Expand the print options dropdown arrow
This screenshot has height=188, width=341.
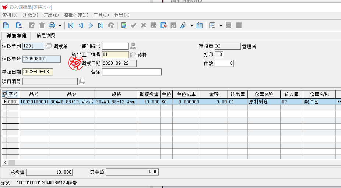(x=60, y=26)
